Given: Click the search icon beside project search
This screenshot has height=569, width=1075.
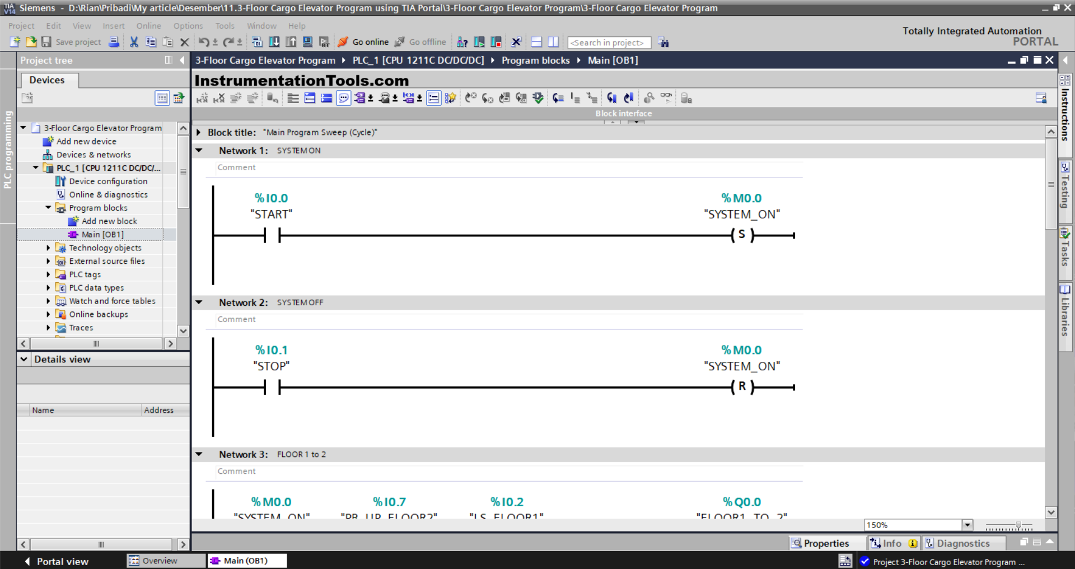Looking at the screenshot, I should click(x=663, y=43).
